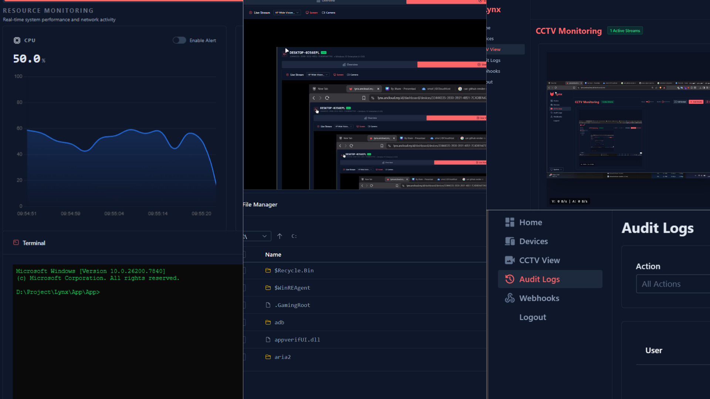Click the CPU chip icon in Resource Monitoring

17,40
